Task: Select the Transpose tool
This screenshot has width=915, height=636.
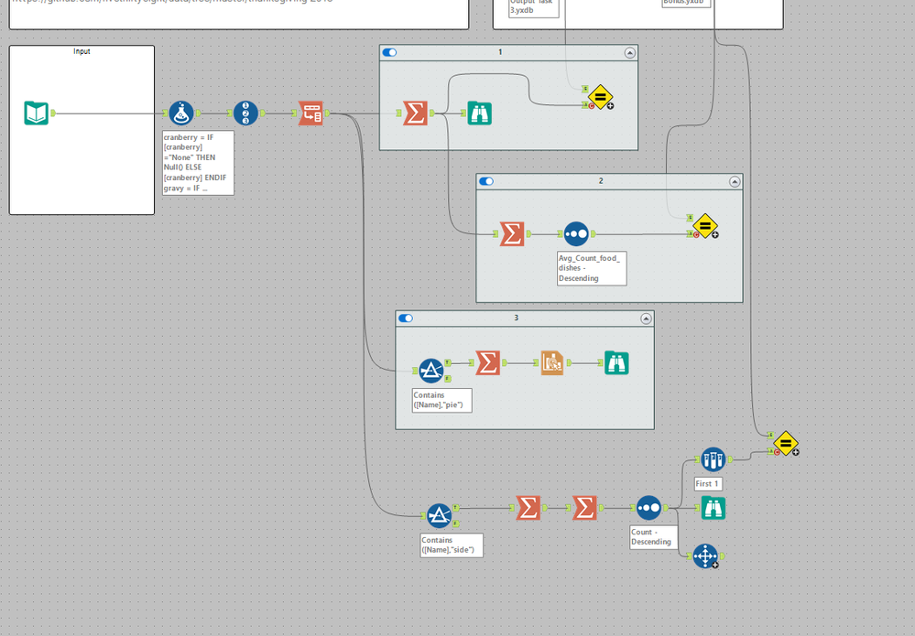Action: 310,113
